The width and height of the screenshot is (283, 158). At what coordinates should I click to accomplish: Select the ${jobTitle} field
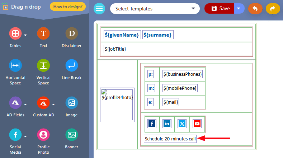[116, 49]
